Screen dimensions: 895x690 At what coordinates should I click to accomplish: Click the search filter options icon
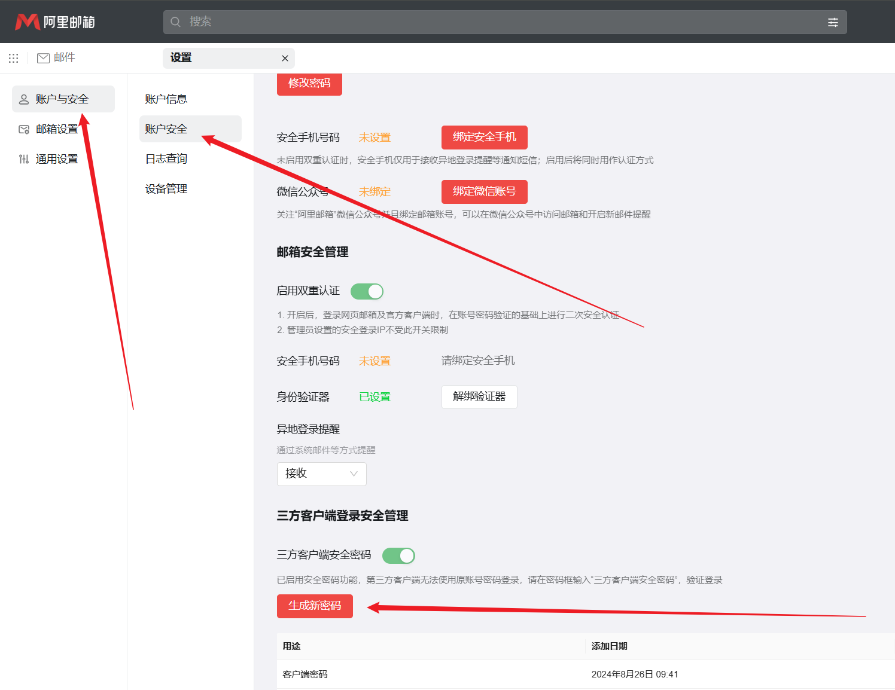point(833,22)
